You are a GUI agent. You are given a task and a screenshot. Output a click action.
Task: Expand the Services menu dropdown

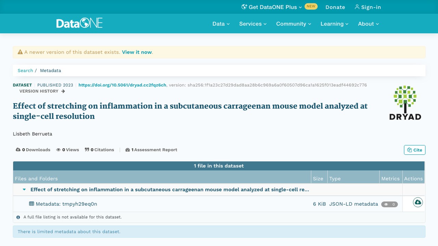click(253, 24)
